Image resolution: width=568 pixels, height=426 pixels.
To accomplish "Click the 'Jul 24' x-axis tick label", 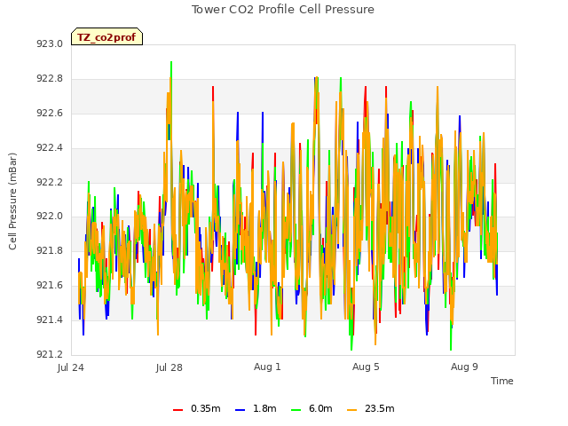I will pos(71,367).
